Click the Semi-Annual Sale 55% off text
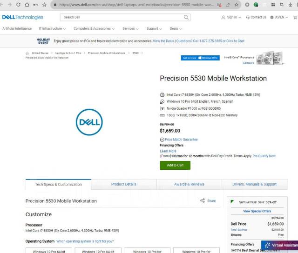298x253 pixels. (257, 202)
